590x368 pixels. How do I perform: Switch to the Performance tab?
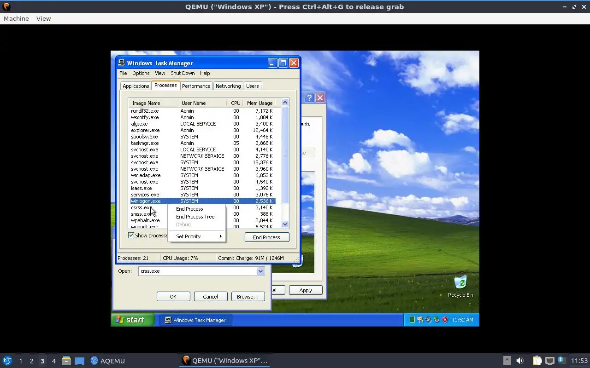[x=196, y=86]
